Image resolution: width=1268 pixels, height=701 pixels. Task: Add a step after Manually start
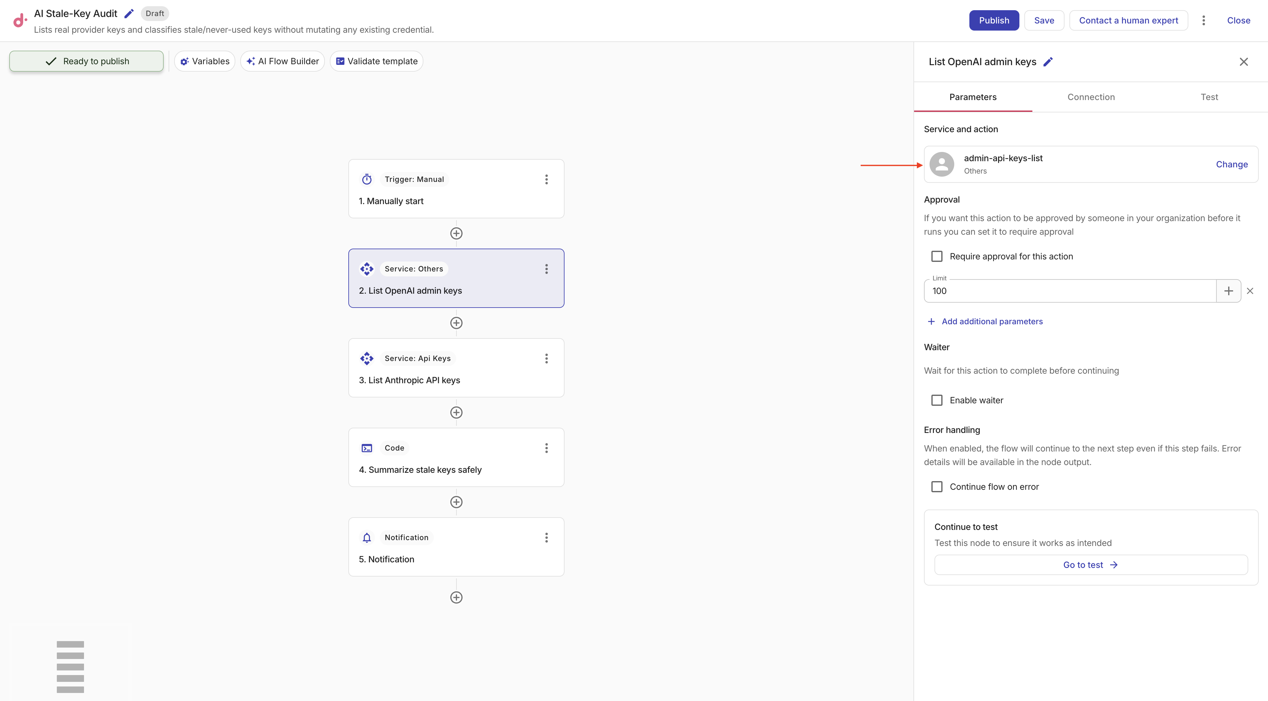coord(456,233)
